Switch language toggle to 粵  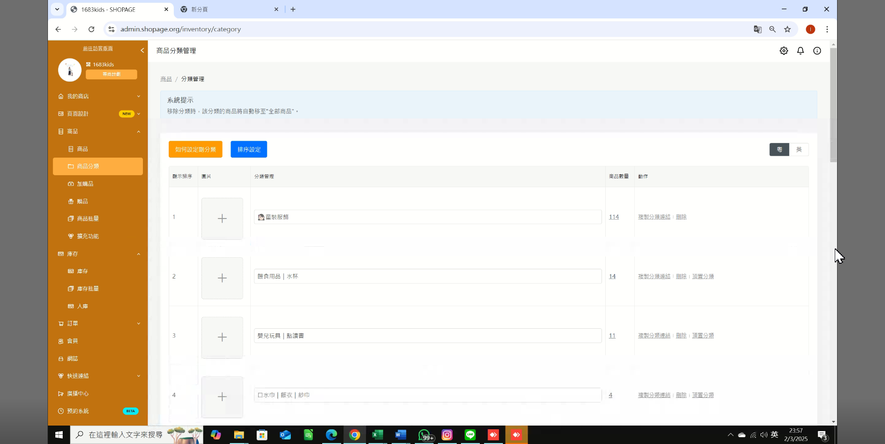(x=779, y=149)
